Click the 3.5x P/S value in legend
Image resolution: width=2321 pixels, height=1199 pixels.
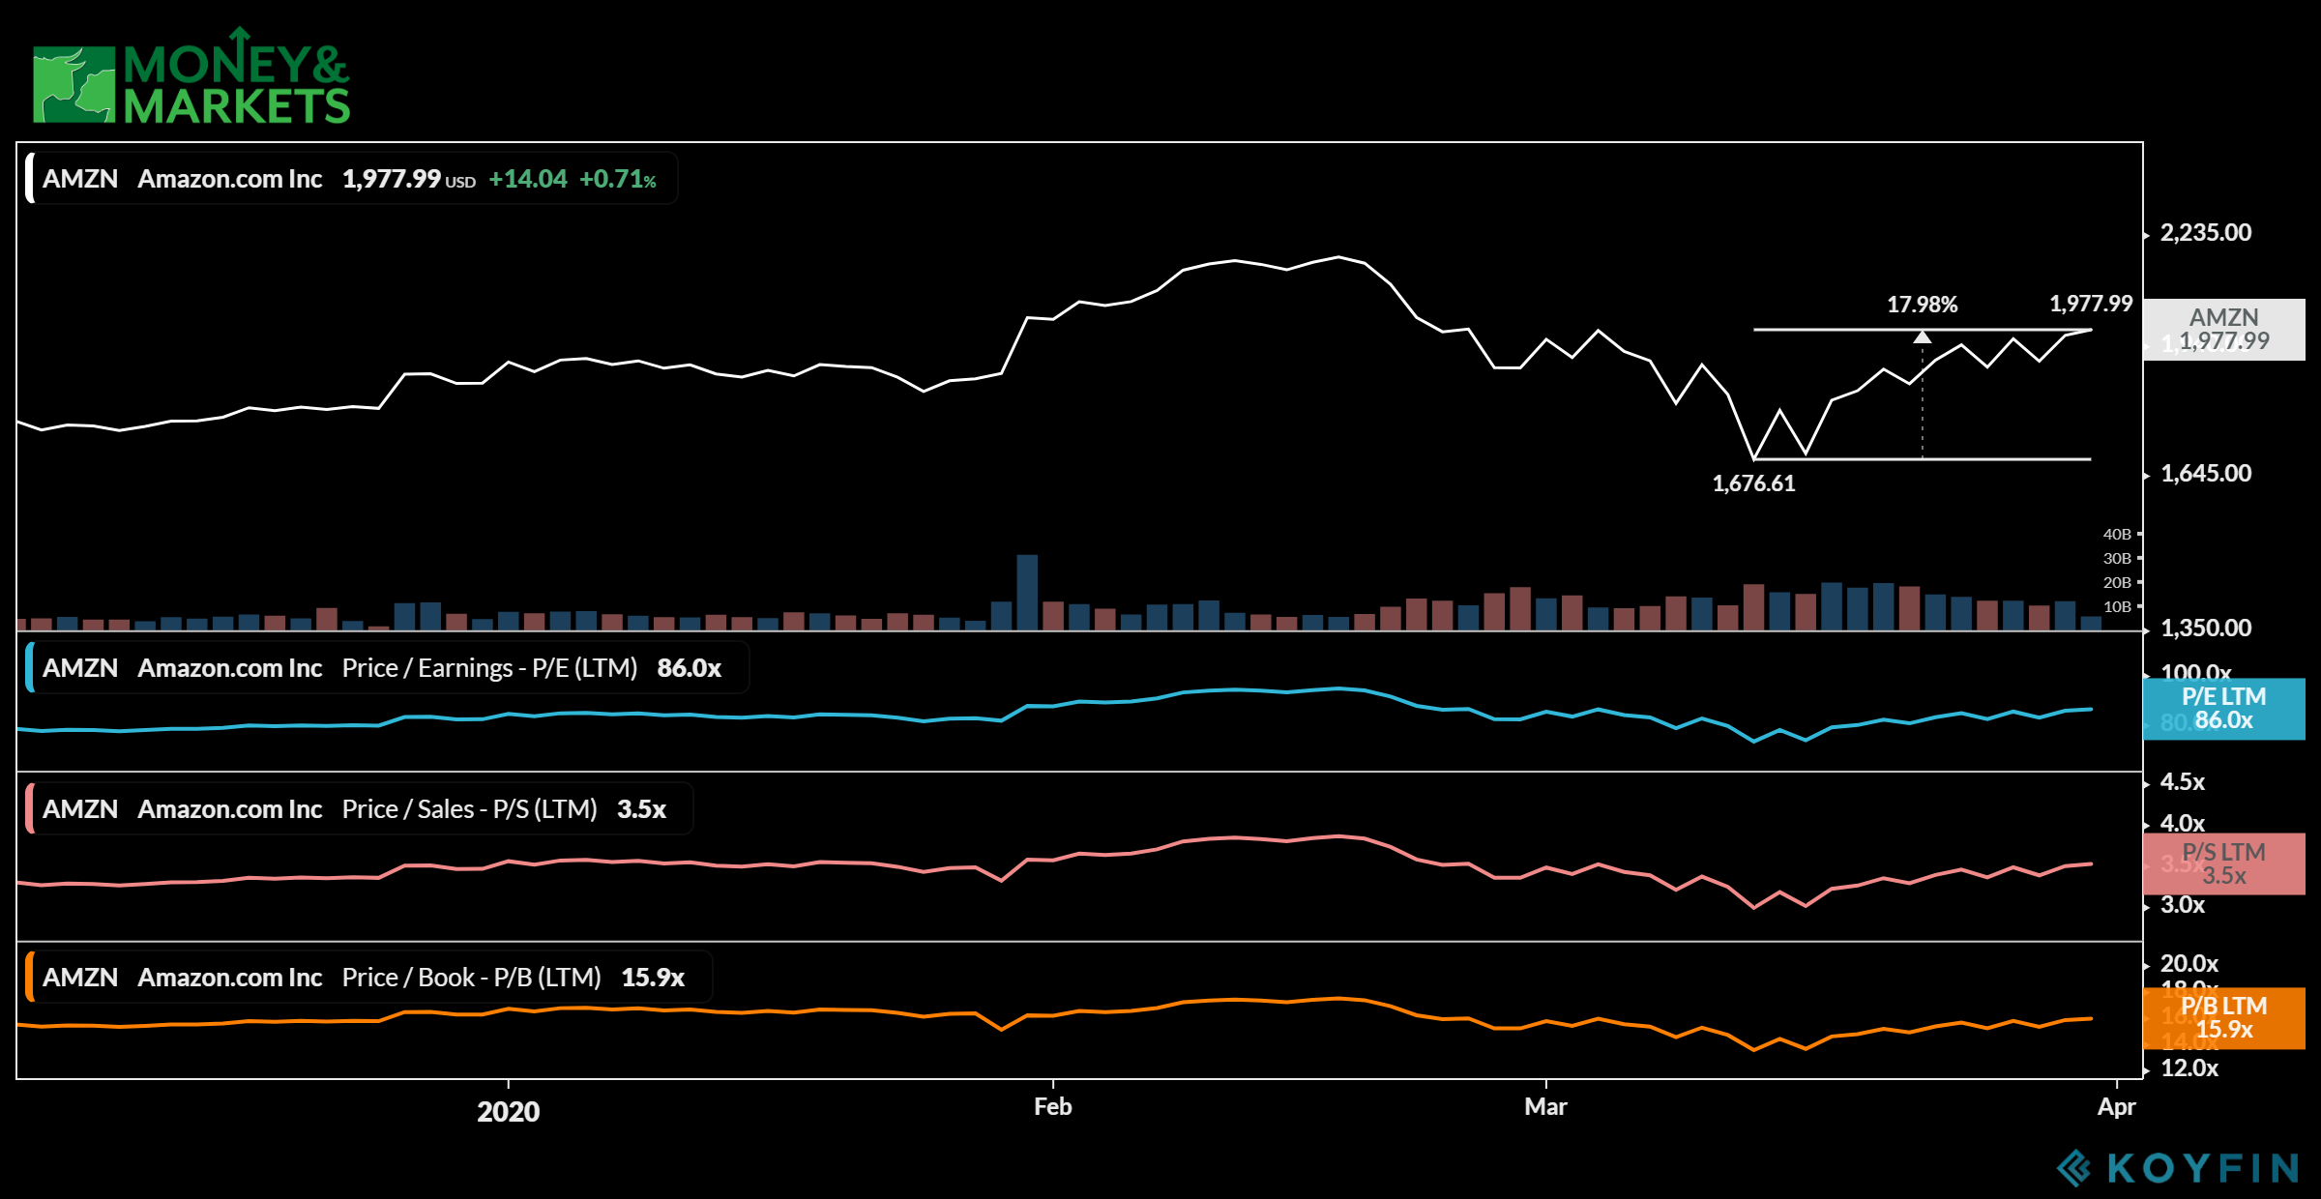642,809
